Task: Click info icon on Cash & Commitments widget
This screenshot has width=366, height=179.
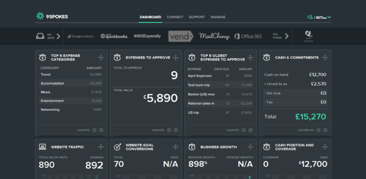Action: pyautogui.click(x=318, y=130)
